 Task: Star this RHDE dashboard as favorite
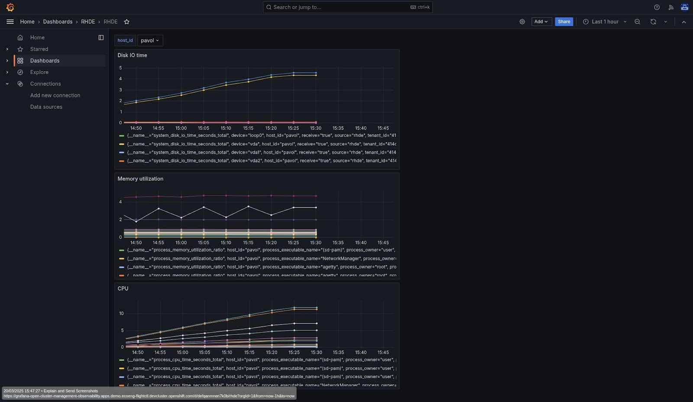tap(126, 22)
